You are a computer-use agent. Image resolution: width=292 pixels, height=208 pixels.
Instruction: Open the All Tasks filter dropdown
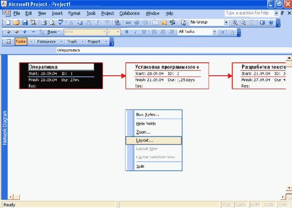point(214,32)
